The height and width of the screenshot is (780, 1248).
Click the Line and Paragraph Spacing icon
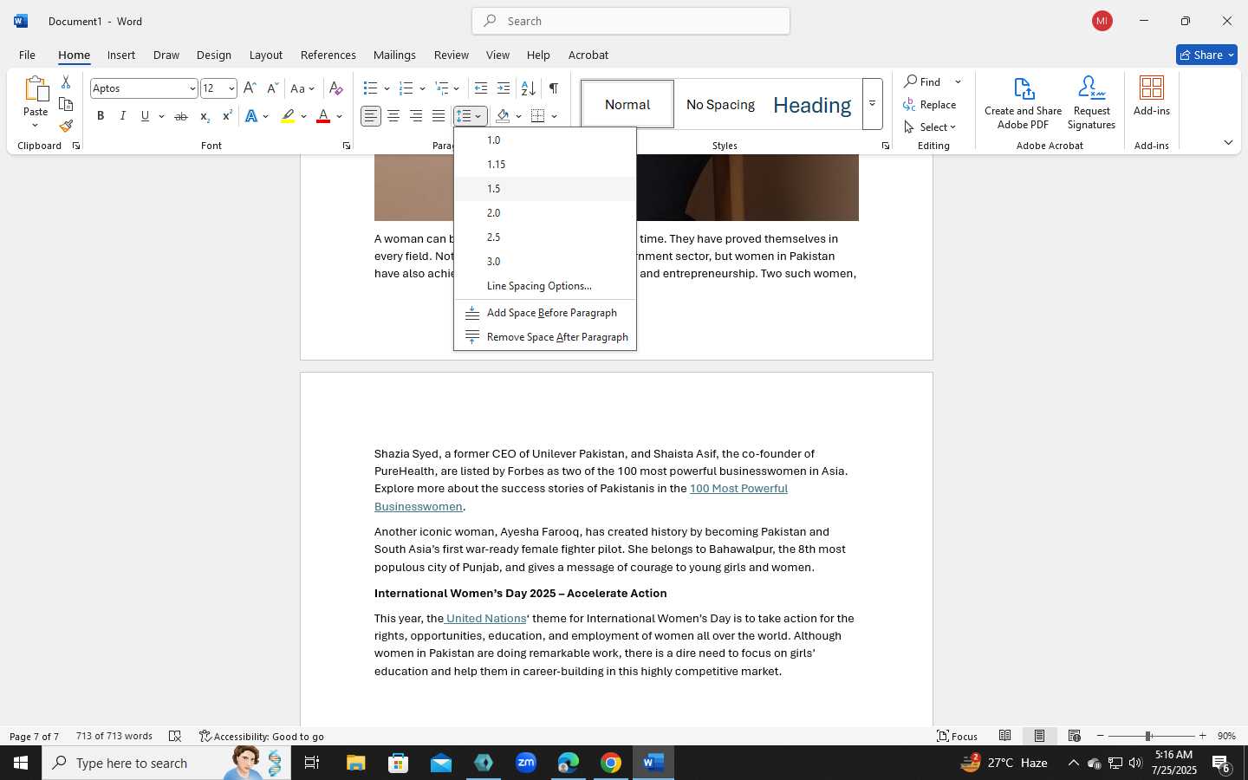(x=464, y=116)
